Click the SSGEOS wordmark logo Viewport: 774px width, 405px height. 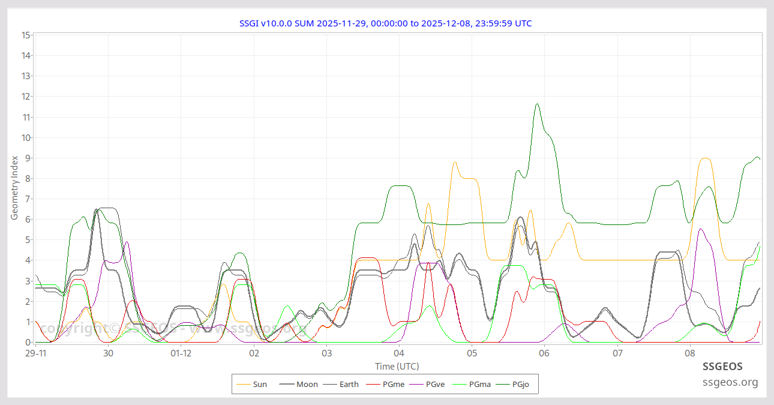pos(723,366)
